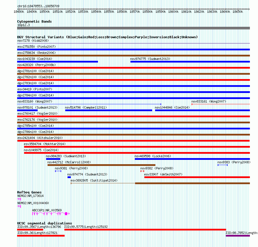Click the NOMO2|NM_001004060 gene glyph
The width and height of the screenshot is (258, 247).
[x=19, y=206]
